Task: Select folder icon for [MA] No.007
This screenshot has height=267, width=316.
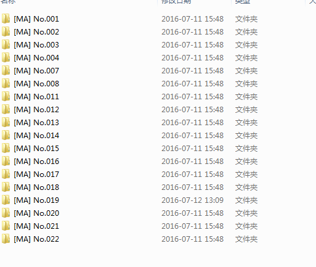Action: (x=6, y=70)
